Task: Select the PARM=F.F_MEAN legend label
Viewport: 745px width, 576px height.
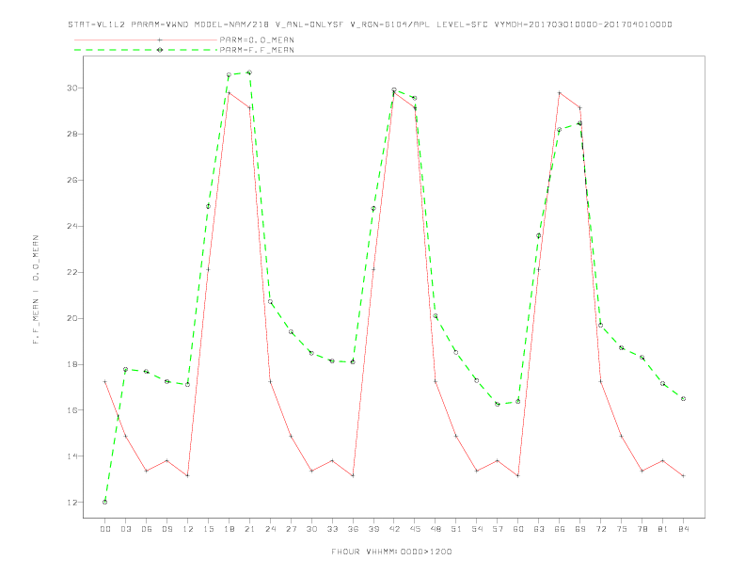Action: [x=257, y=50]
